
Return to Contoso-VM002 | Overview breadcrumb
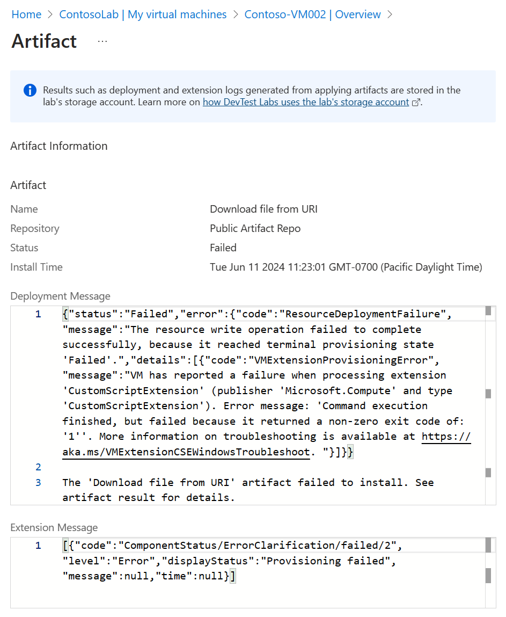(x=312, y=14)
